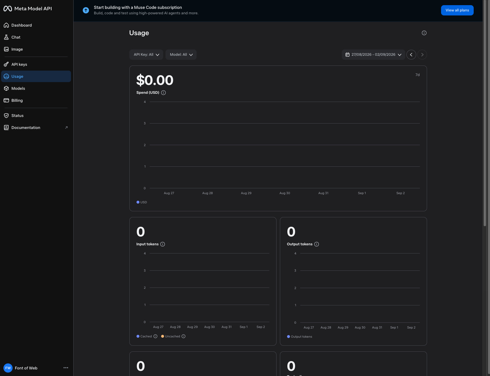The height and width of the screenshot is (376, 490).
Task: Click the Image picture icon
Action: tap(6, 49)
